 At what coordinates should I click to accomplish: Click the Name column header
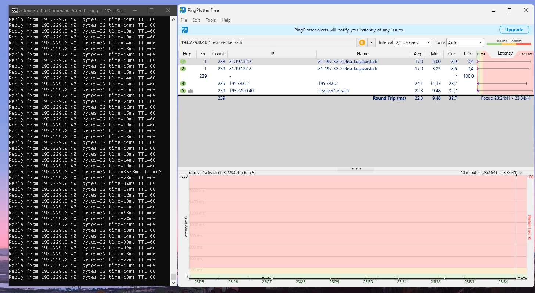pyautogui.click(x=363, y=54)
